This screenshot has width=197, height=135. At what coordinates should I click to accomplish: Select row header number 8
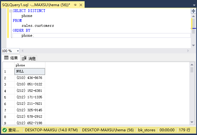point(9,117)
